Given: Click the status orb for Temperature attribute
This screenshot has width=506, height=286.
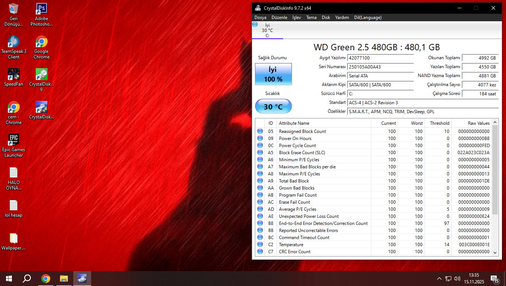Looking at the screenshot, I should [x=260, y=244].
